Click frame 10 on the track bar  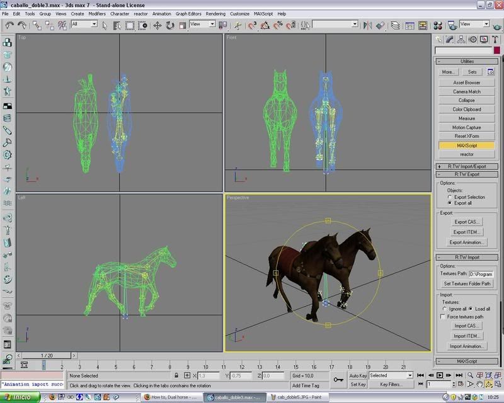205,366
